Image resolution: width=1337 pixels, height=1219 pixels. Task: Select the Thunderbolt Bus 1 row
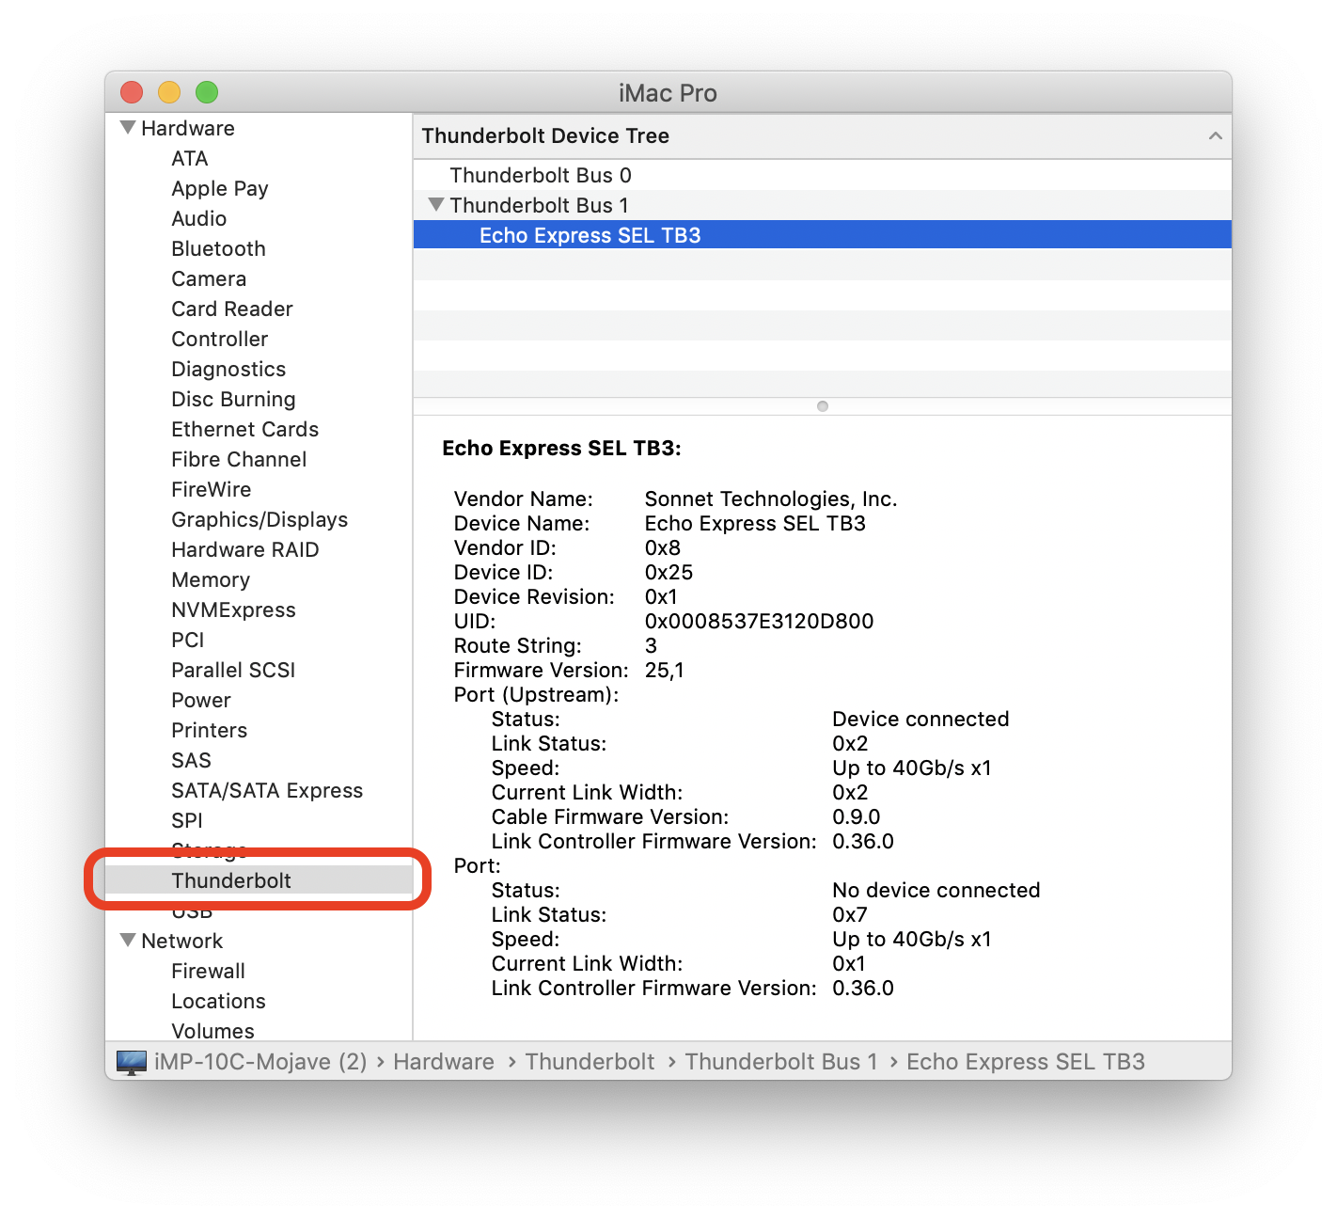click(823, 205)
